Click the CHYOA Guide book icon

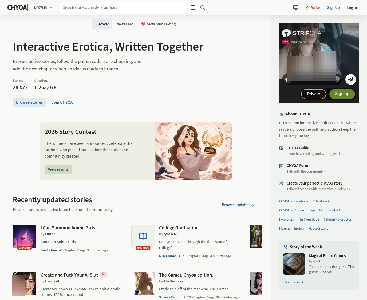(281, 148)
